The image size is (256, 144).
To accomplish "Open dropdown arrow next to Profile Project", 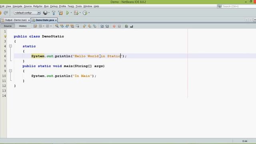I will 89,13.
